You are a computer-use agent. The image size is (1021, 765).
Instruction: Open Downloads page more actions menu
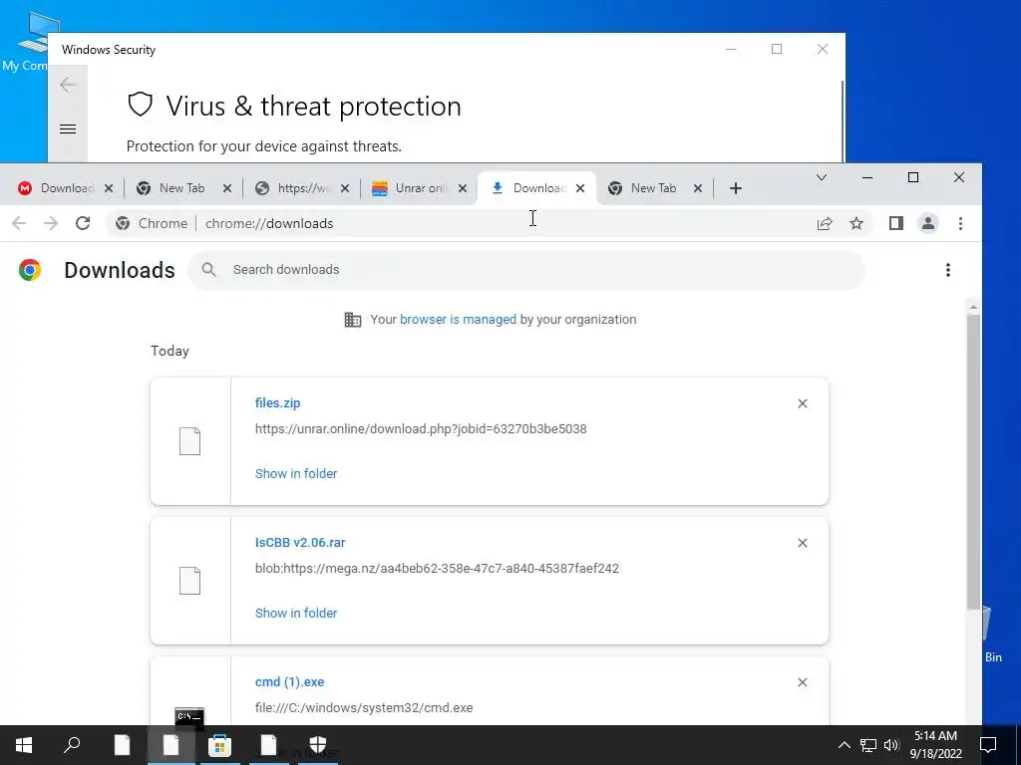pos(948,270)
